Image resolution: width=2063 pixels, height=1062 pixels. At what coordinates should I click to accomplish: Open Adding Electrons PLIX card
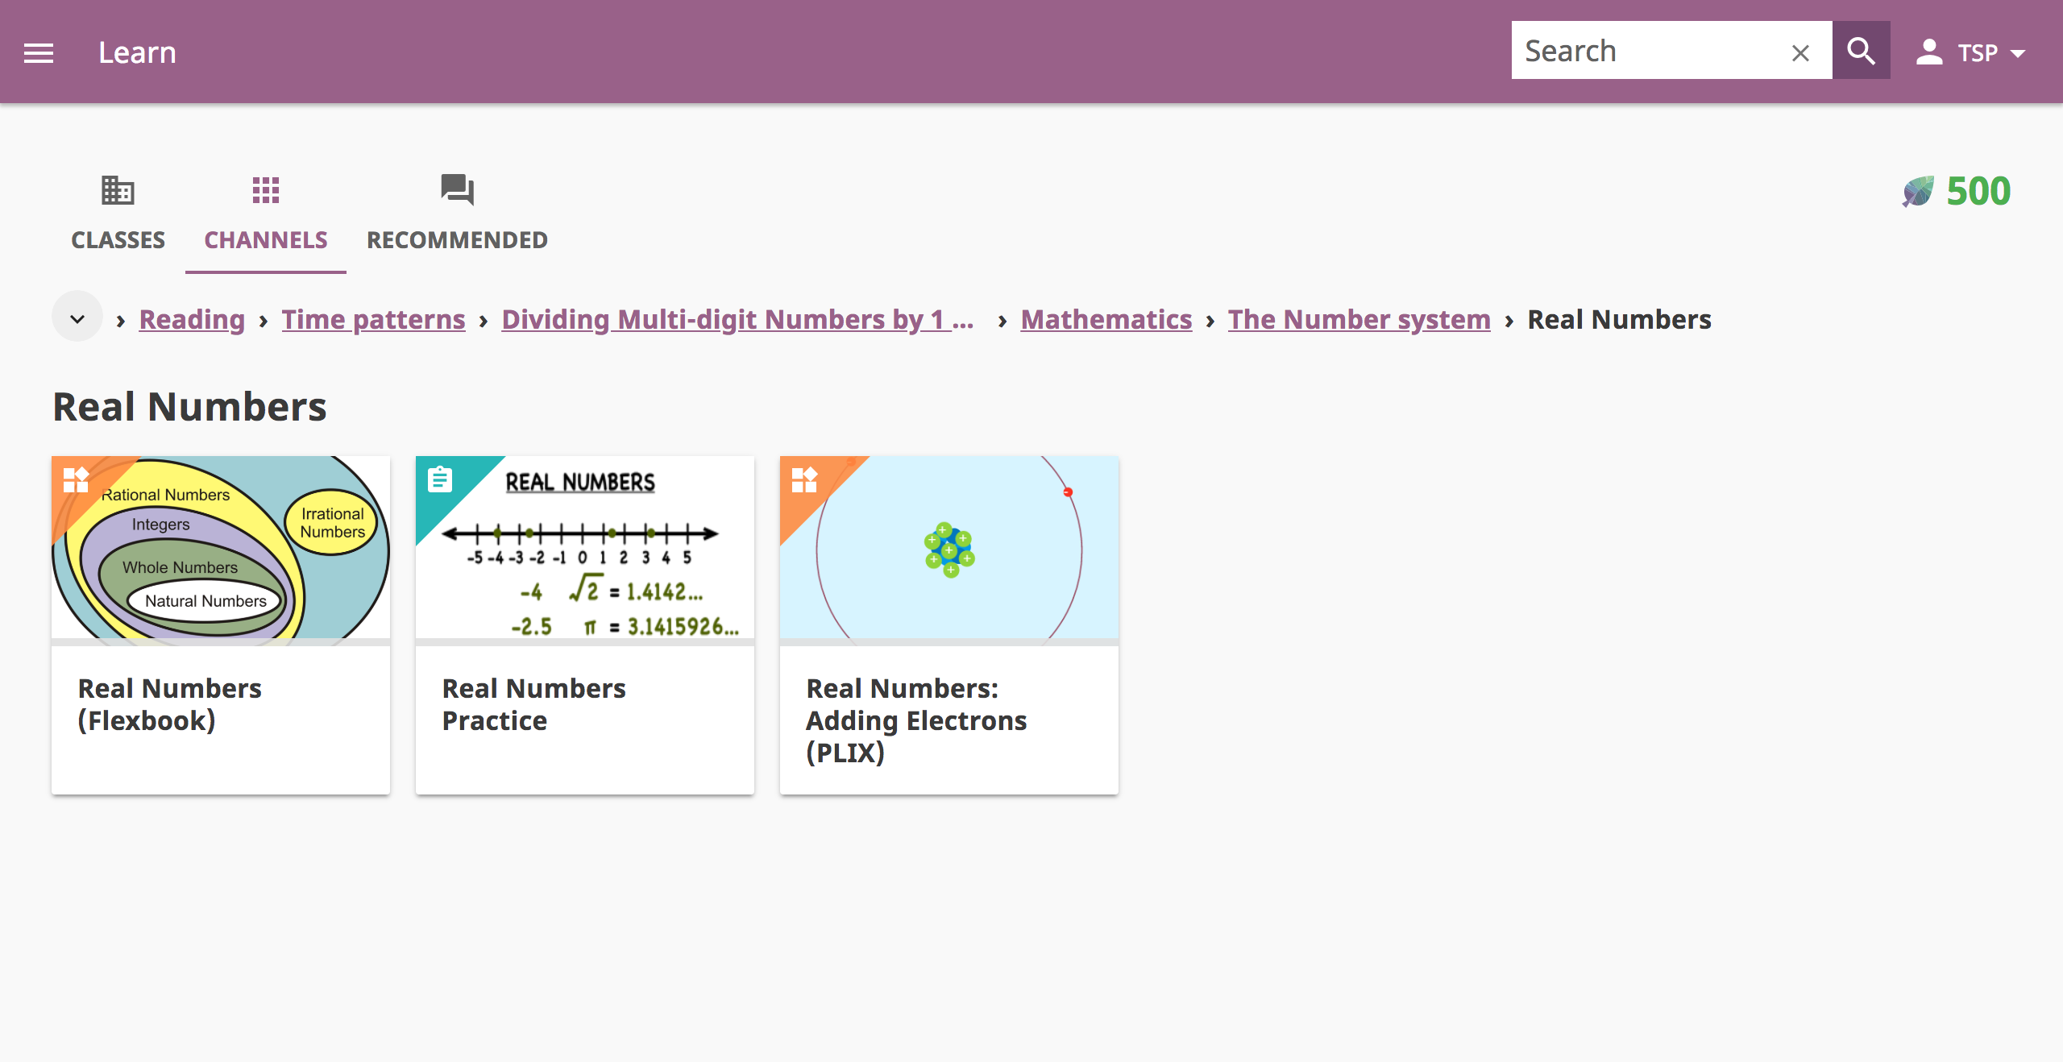(948, 624)
